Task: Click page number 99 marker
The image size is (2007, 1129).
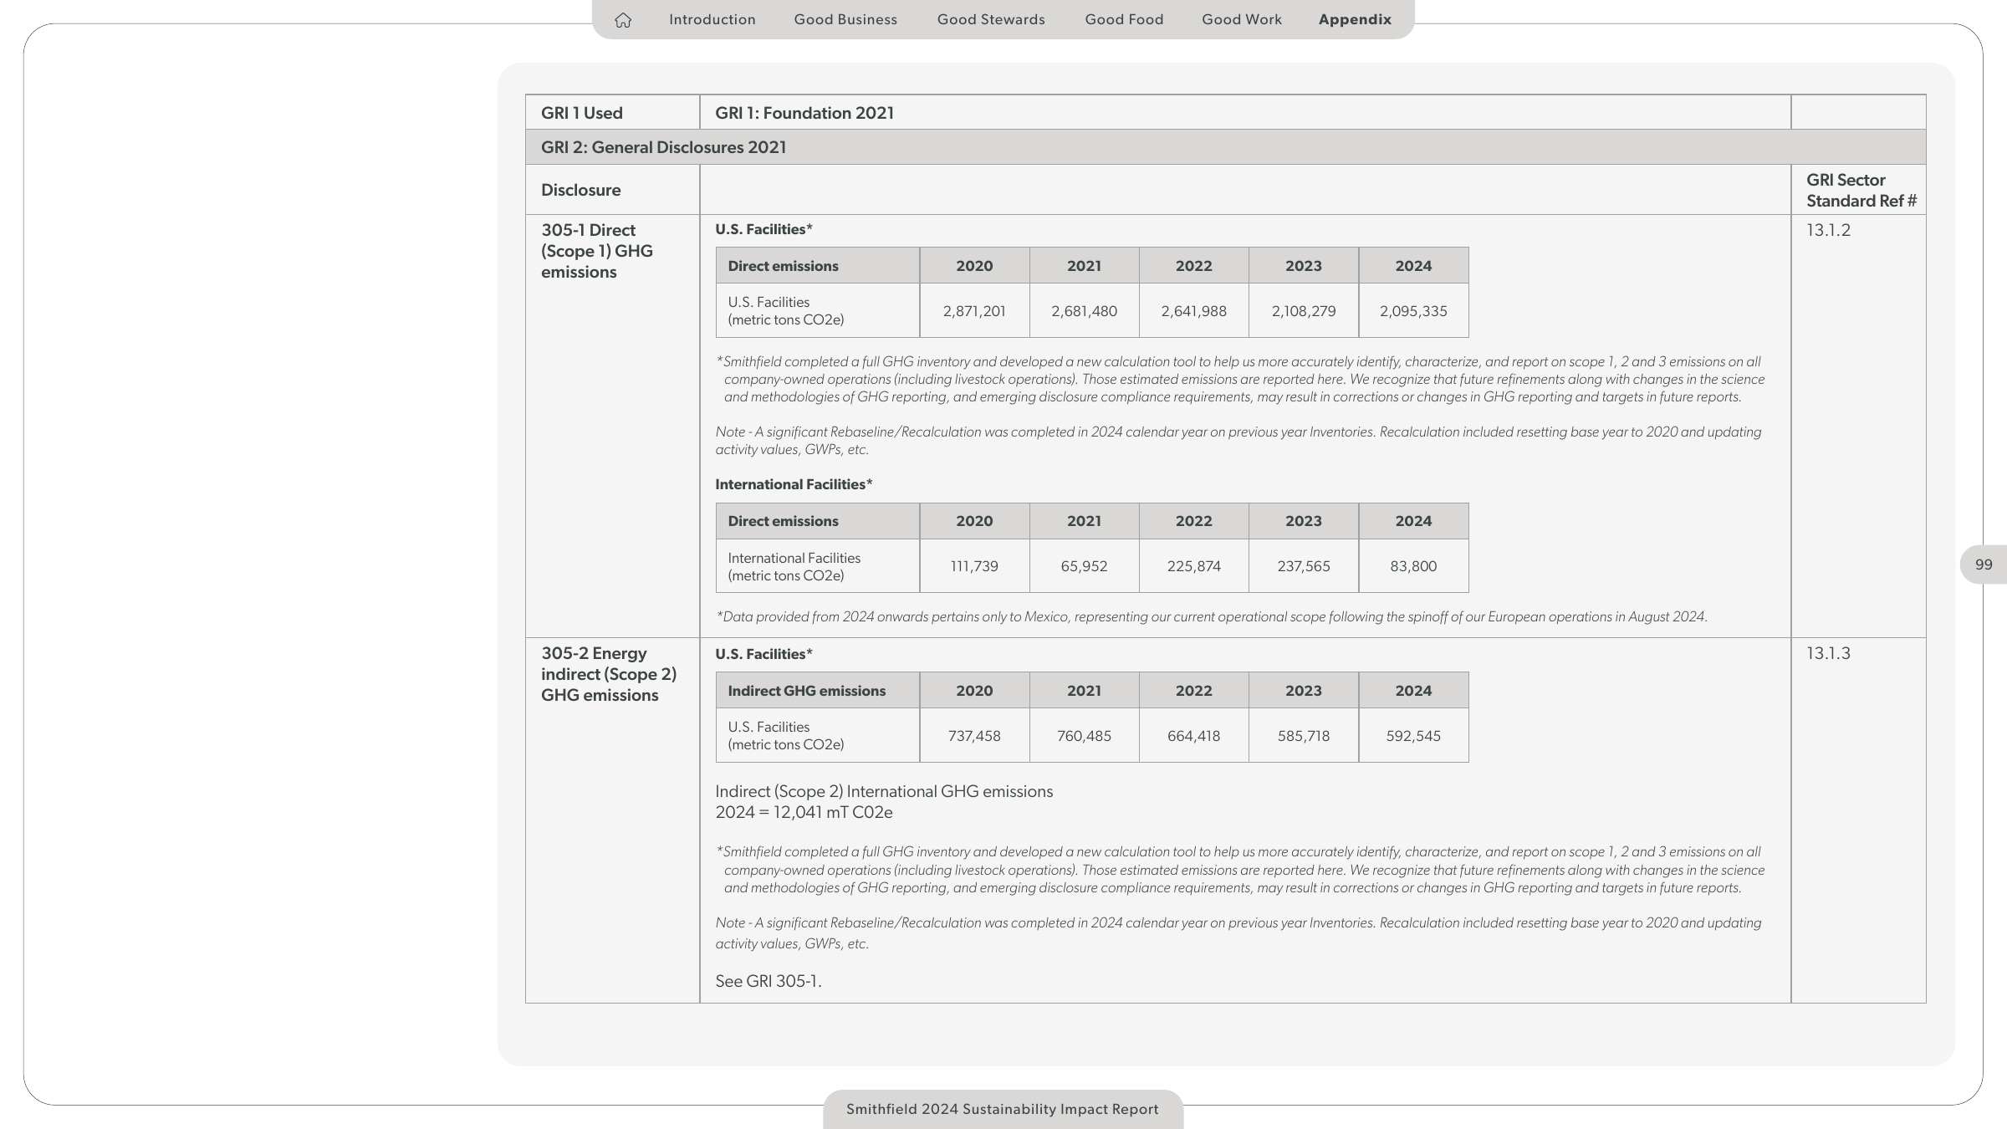Action: (x=1983, y=564)
